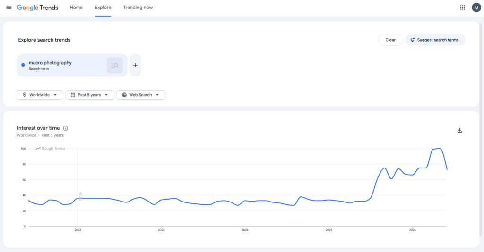
Task: Click the Explore search trends heading
Action: (44, 40)
